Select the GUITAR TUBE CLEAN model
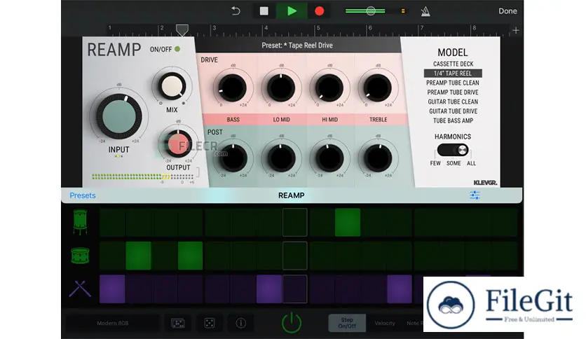This screenshot has height=339, width=586. (x=453, y=102)
